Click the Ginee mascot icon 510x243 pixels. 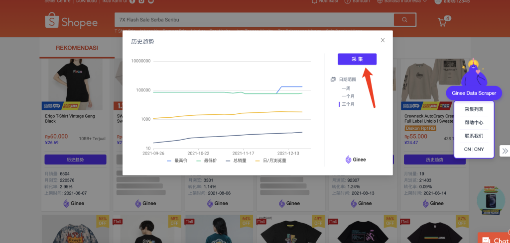tap(474, 73)
